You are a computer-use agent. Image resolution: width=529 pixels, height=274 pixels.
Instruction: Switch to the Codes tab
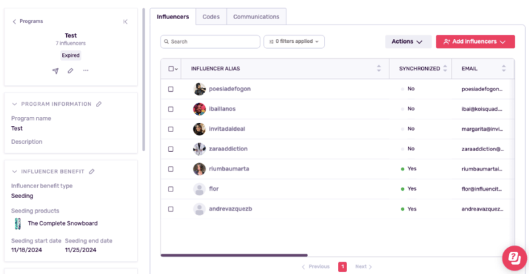211,17
